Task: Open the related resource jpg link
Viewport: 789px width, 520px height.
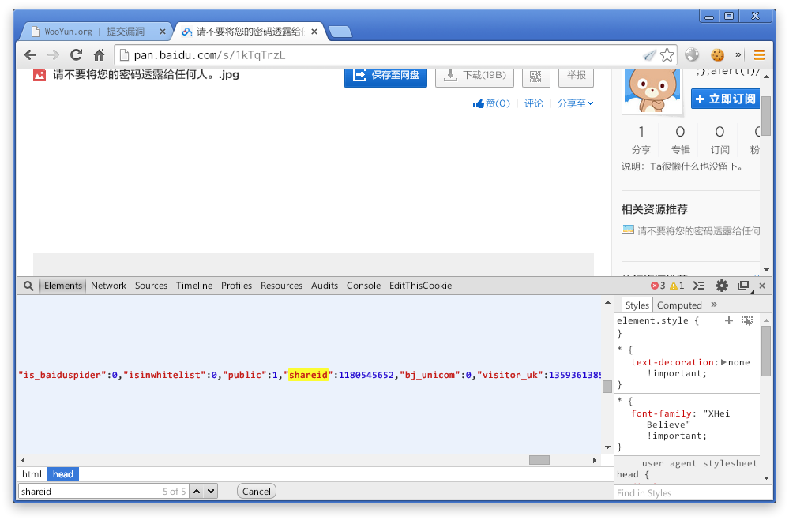Action: click(x=698, y=231)
